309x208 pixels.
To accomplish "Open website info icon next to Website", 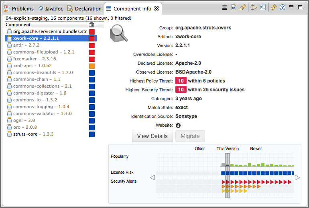I will coord(178,126).
